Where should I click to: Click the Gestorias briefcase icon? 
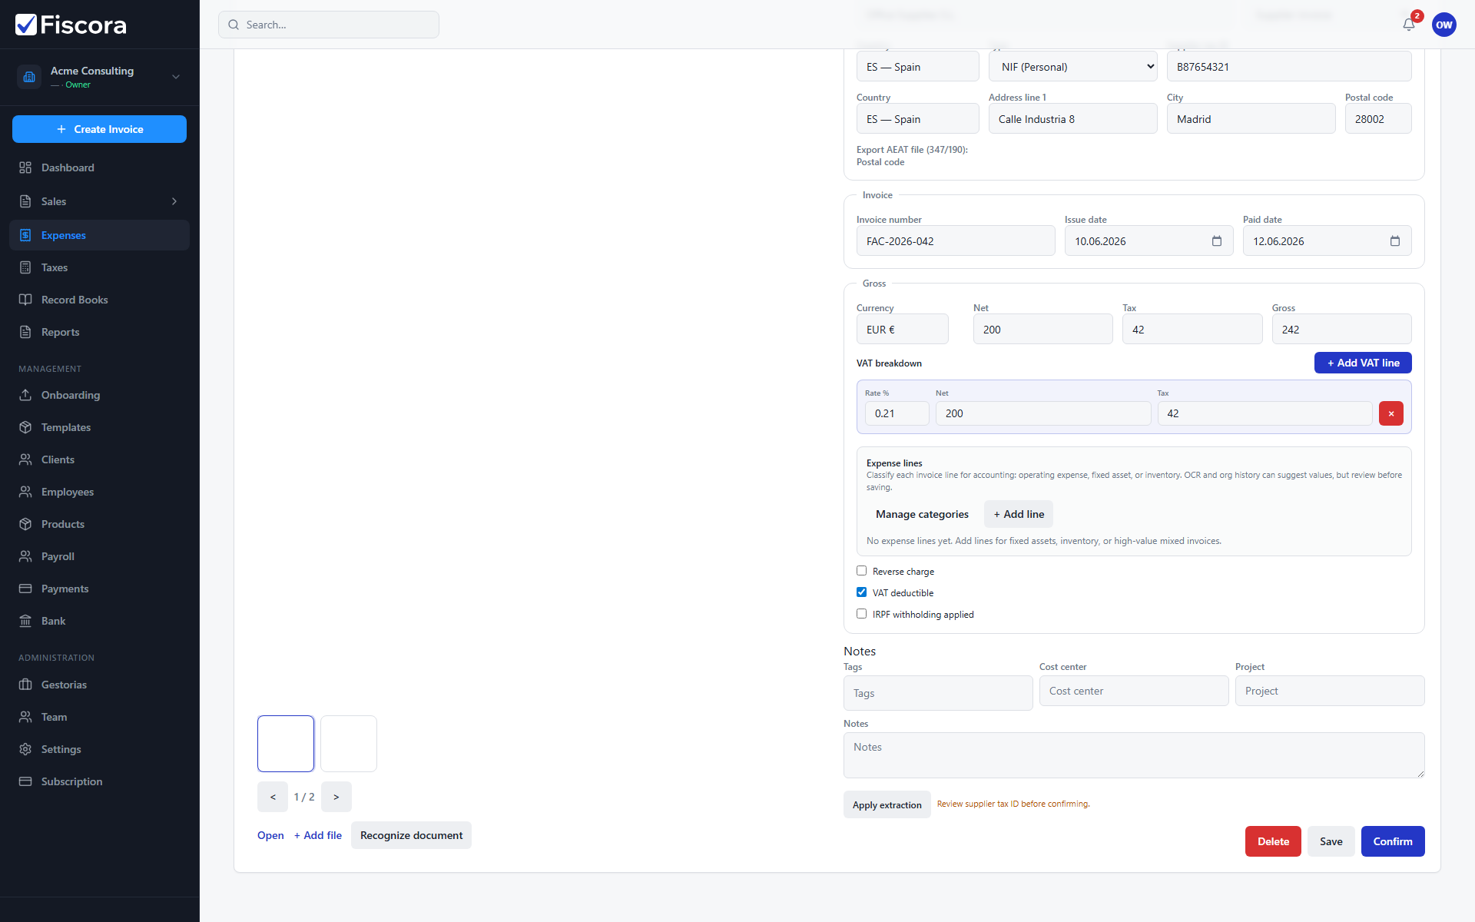tap(25, 685)
